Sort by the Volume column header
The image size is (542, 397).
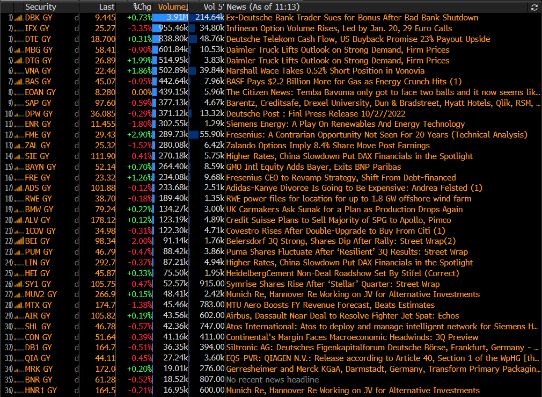(171, 7)
